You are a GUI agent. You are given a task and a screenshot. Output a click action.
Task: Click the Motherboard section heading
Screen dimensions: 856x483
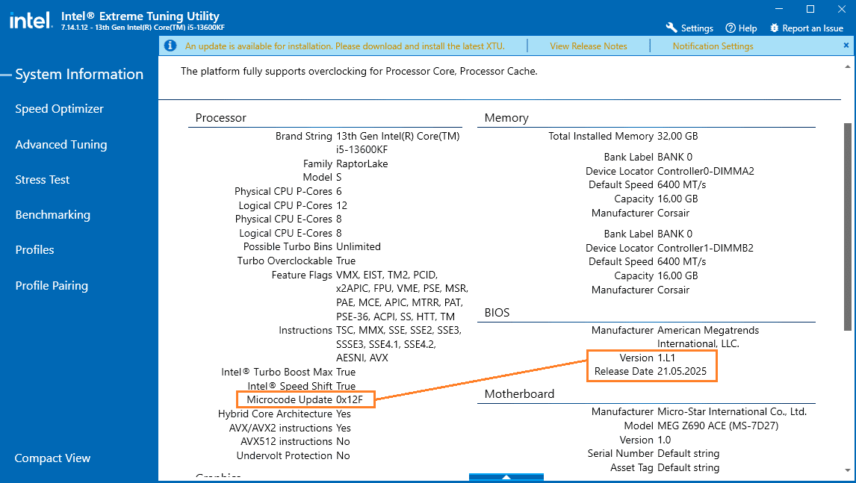point(519,394)
